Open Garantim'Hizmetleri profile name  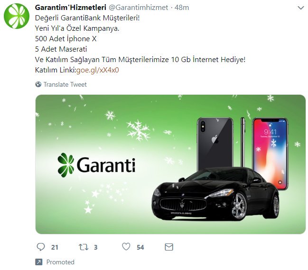click(71, 8)
